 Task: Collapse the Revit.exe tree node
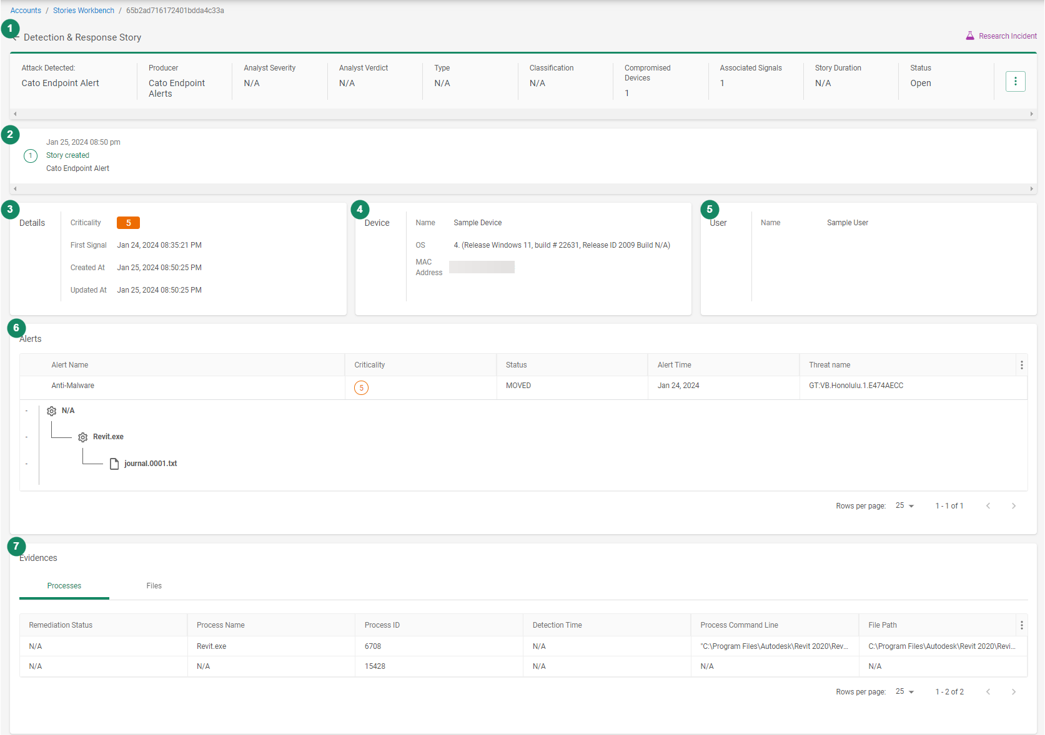26,437
